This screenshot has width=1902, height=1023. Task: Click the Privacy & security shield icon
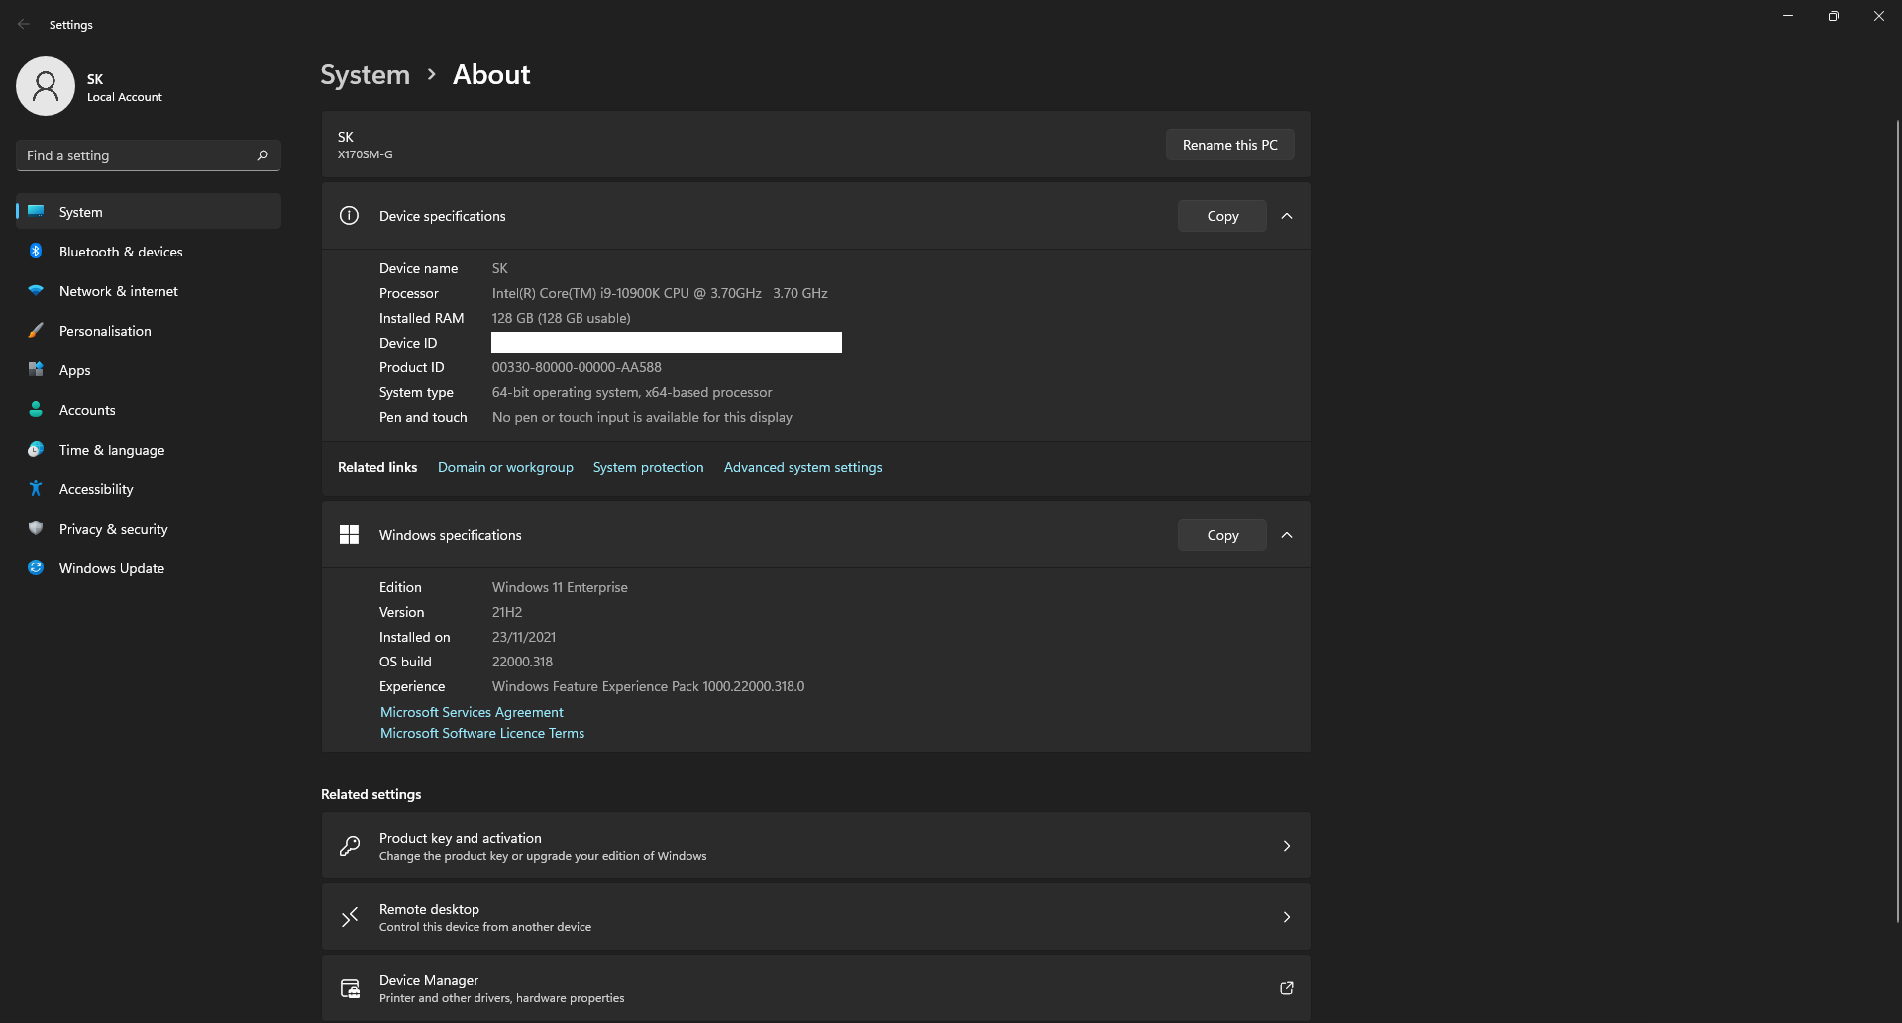[x=36, y=528]
